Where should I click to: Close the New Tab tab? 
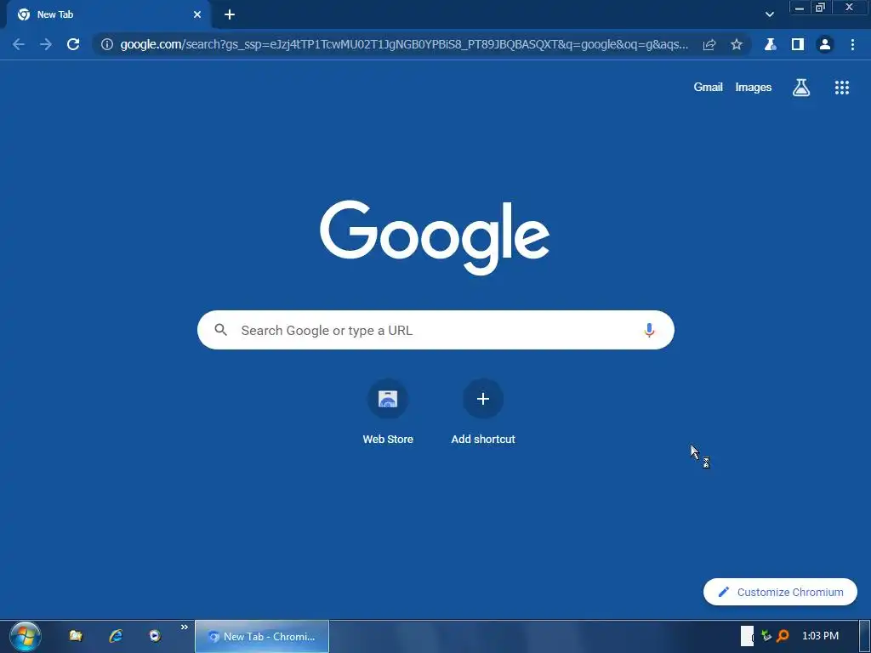[x=197, y=14]
